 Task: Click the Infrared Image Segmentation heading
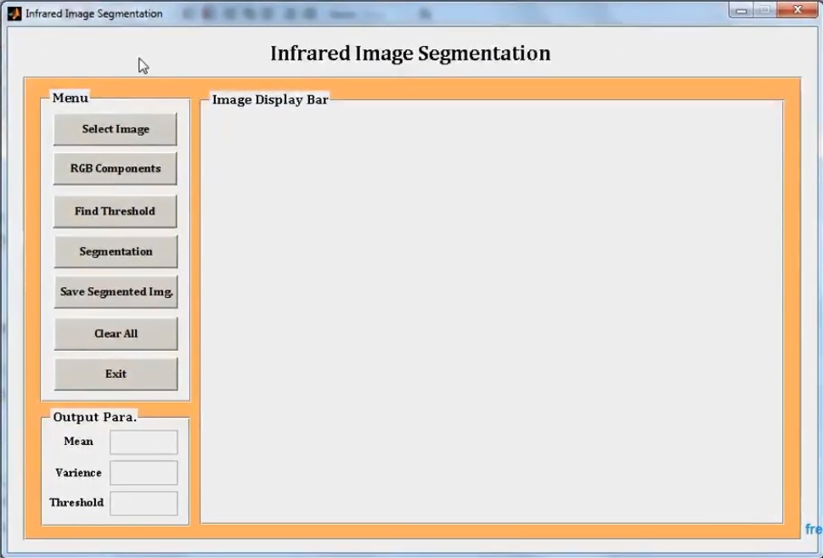coord(409,53)
